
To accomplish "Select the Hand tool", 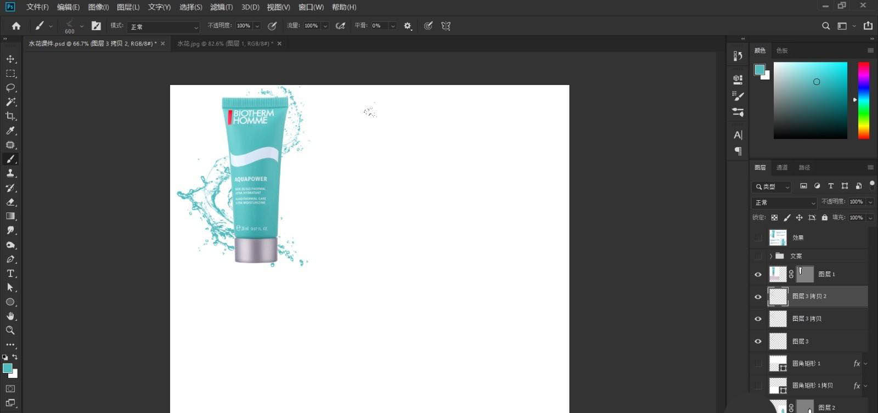I will tap(10, 316).
